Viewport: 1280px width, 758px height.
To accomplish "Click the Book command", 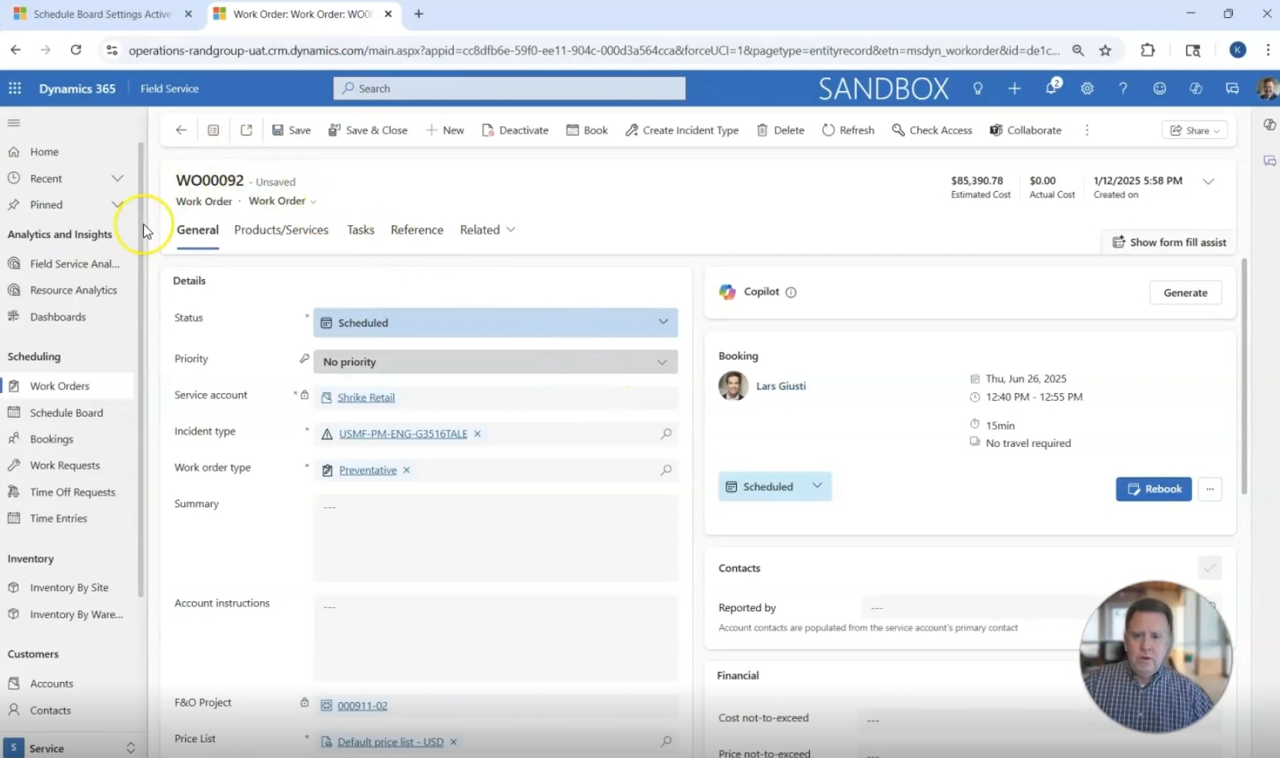I will (587, 130).
